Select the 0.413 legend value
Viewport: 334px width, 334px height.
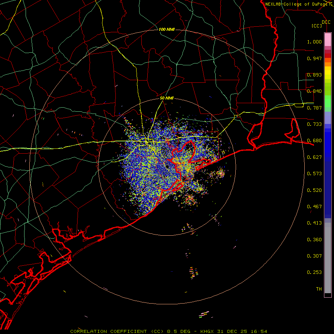click(x=314, y=223)
